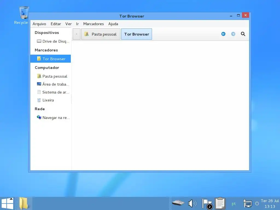Go back with the blue left arrow
This screenshot has height=210, width=280.
[x=223, y=34]
